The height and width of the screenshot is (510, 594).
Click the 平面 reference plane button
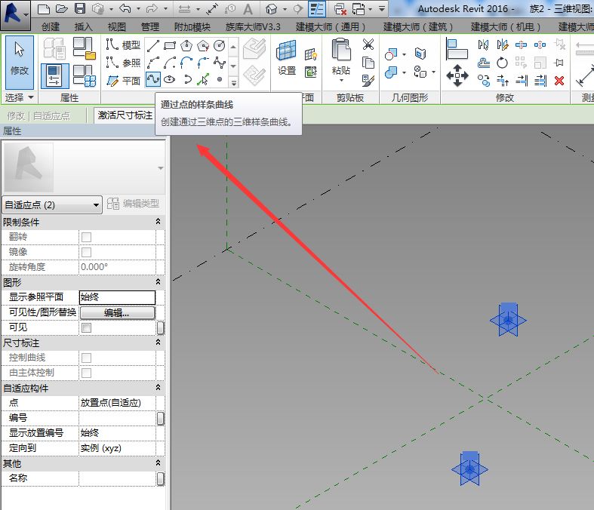[124, 81]
